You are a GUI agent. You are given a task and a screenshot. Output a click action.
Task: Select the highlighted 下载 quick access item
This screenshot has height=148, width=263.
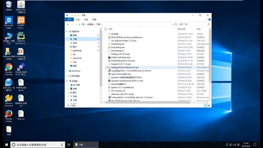(82, 39)
